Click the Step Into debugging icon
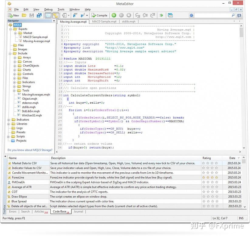Screen dimensions: 250x237 click(137, 15)
